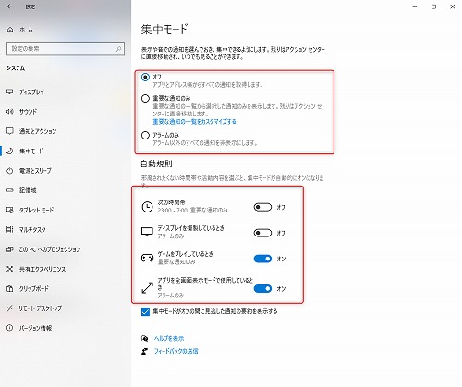The image size is (462, 387).
Task: Select the サウンド speaker icon
Action: point(10,112)
